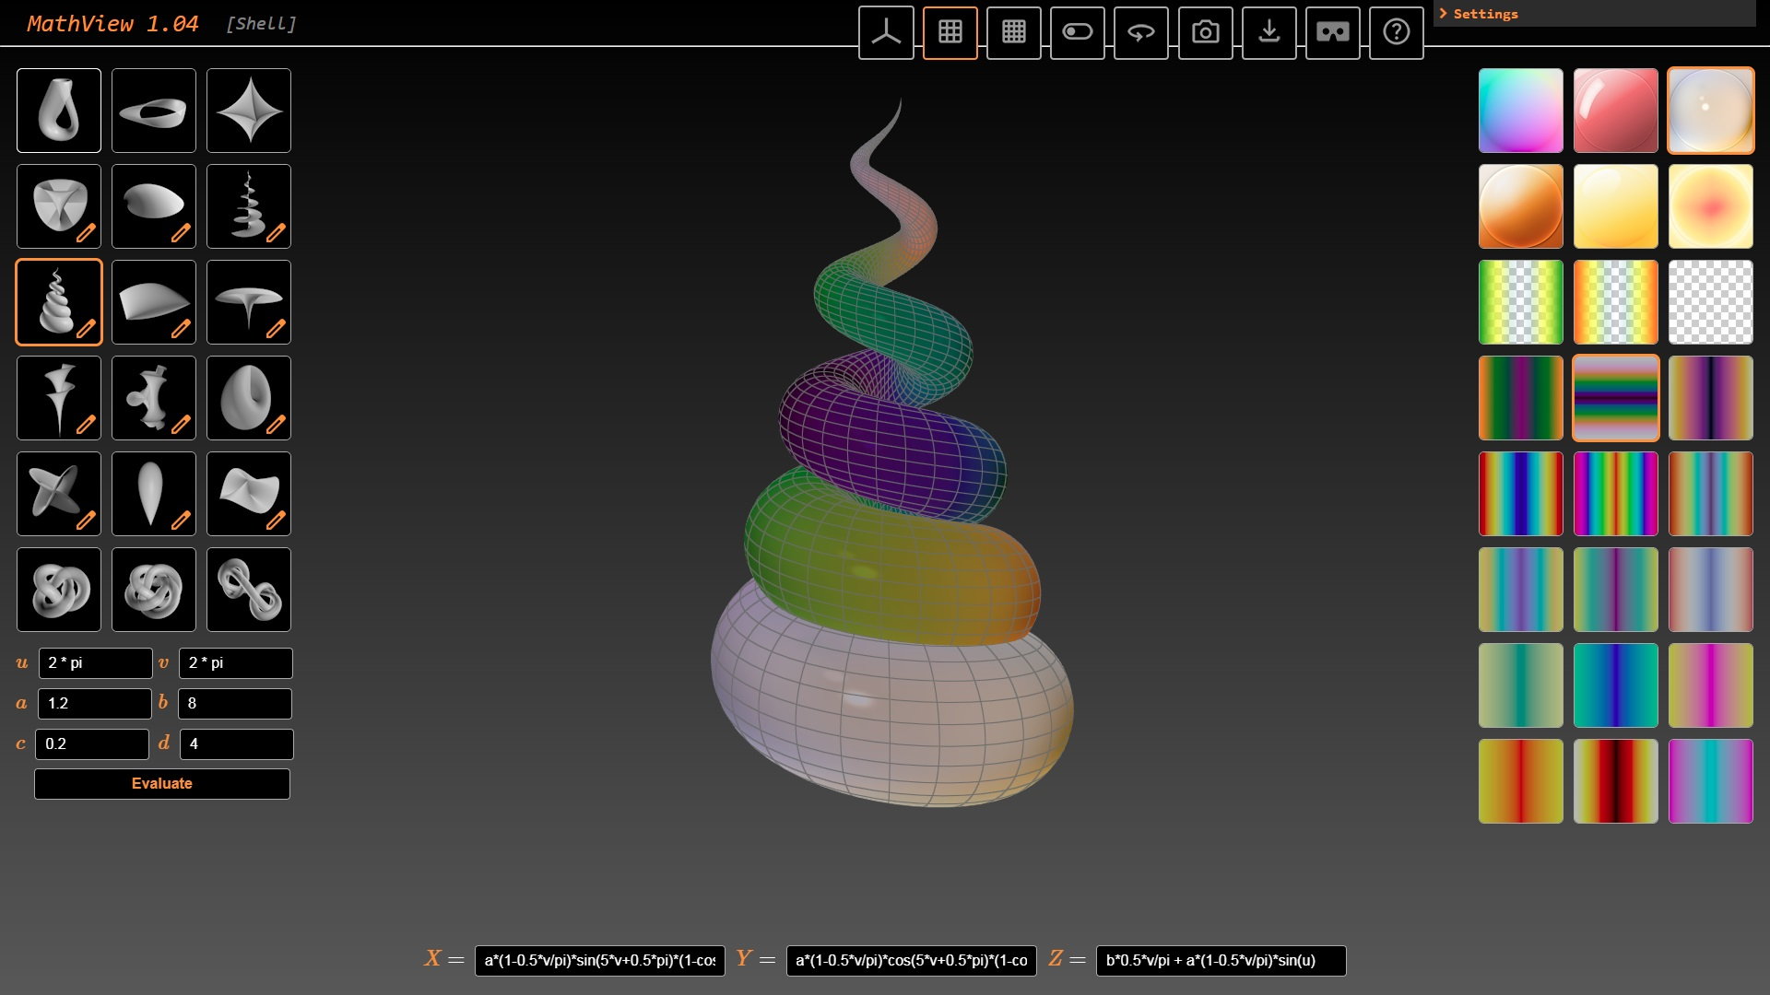Expand the Settings panel
The width and height of the screenshot is (1770, 995).
tap(1484, 14)
